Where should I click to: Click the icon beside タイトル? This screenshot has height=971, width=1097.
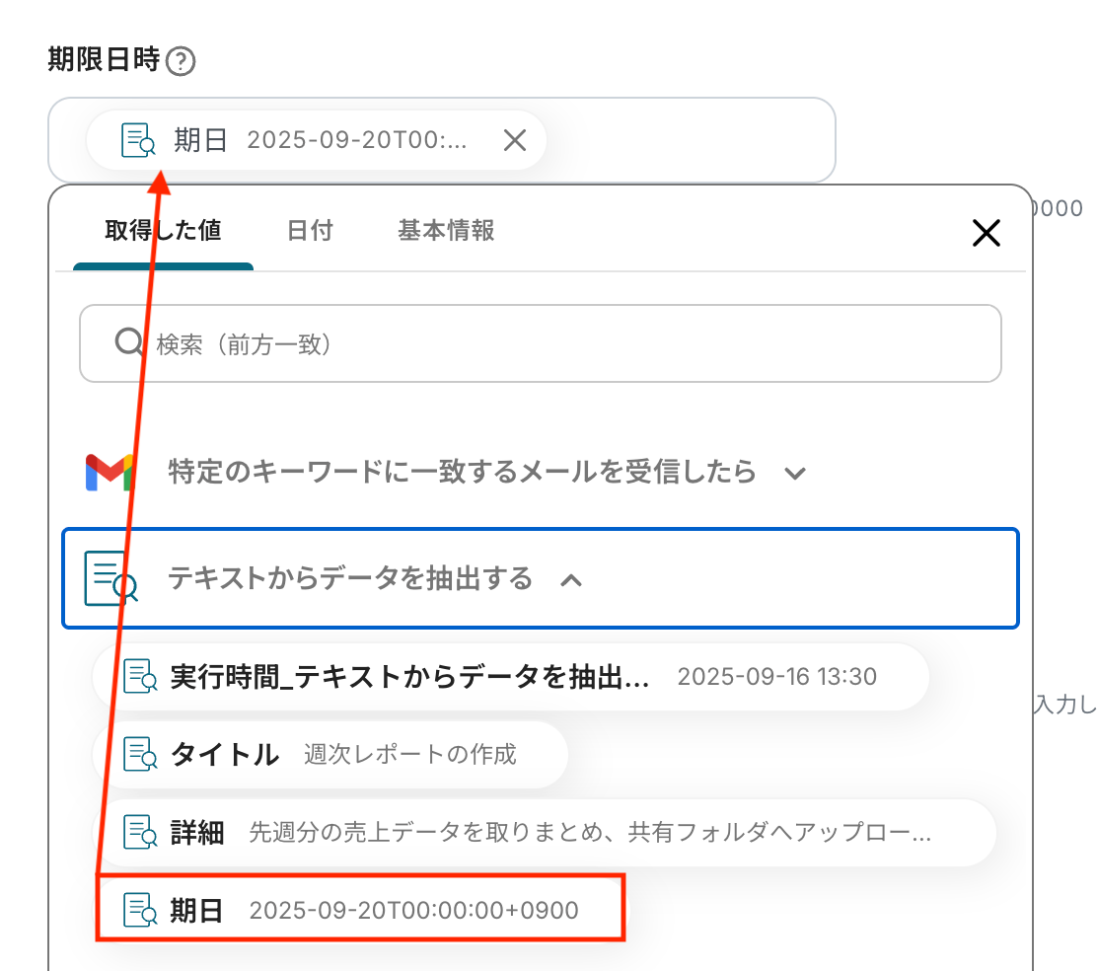pyautogui.click(x=140, y=755)
